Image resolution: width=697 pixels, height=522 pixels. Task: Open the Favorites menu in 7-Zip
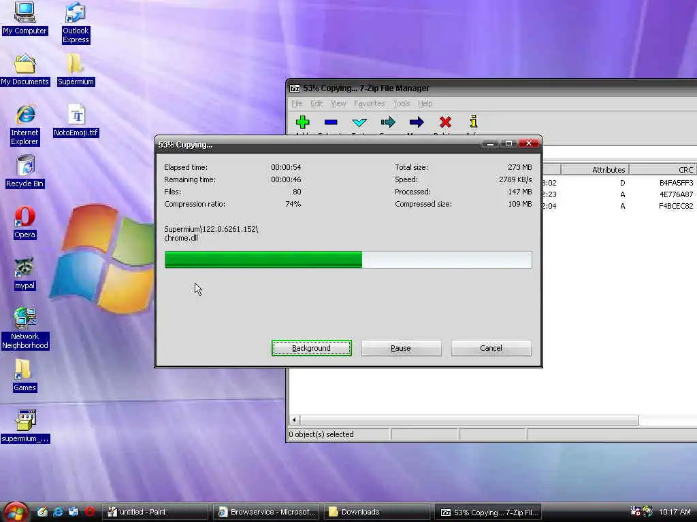click(369, 103)
